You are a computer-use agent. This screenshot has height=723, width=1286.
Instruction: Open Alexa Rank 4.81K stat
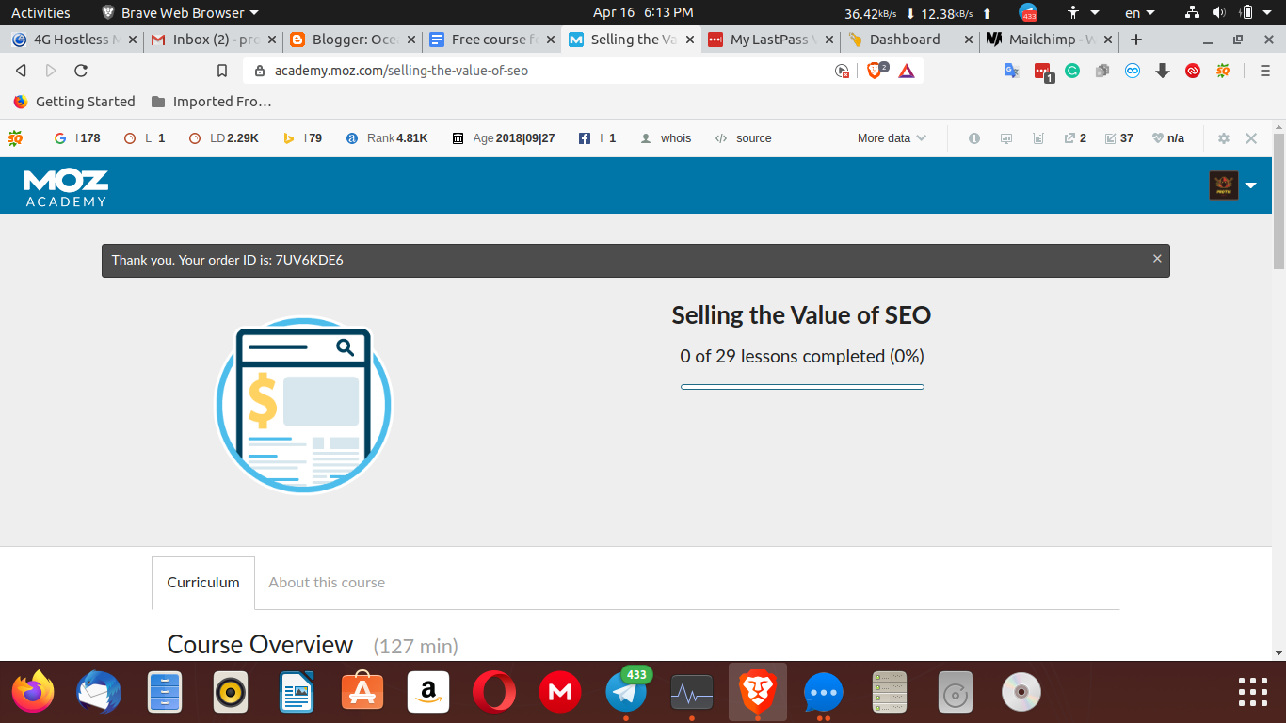tap(387, 138)
